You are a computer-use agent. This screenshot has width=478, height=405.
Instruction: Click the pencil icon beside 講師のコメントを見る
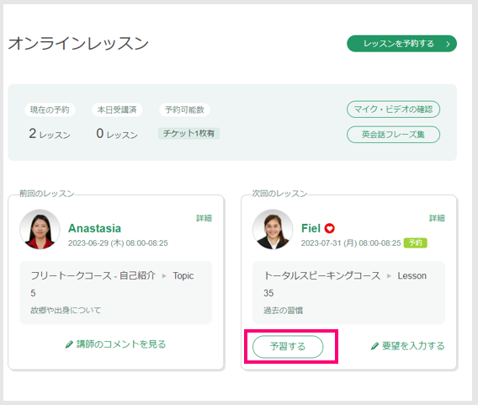[x=69, y=344]
